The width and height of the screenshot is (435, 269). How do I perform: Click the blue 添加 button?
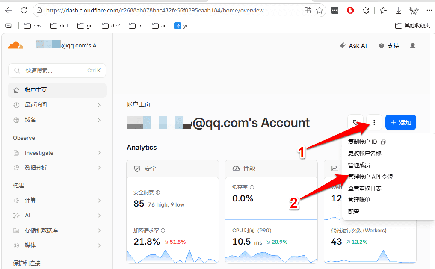(401, 122)
